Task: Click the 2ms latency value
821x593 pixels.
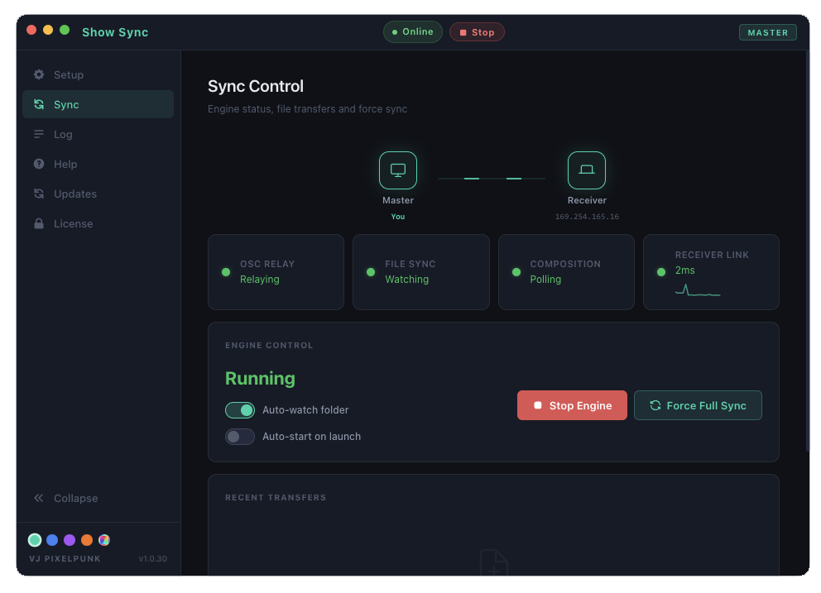Action: pyautogui.click(x=685, y=270)
